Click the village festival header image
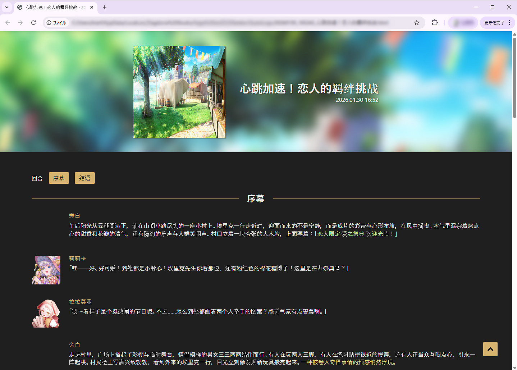The height and width of the screenshot is (370, 517). coord(179,92)
